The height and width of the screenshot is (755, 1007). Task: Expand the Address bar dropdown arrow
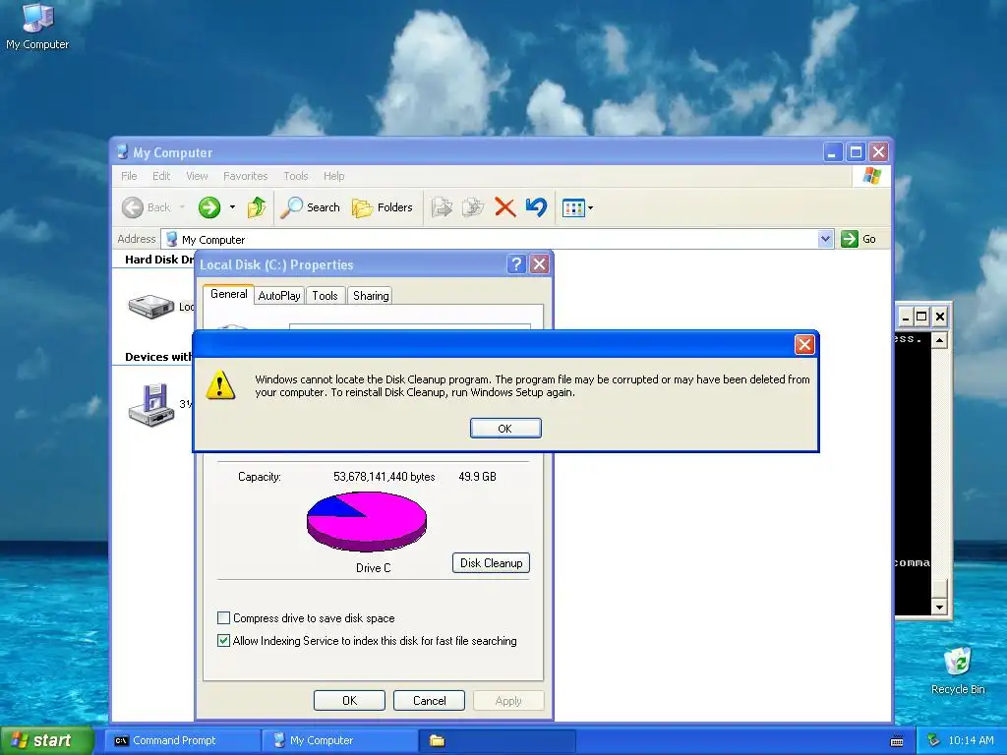(826, 239)
